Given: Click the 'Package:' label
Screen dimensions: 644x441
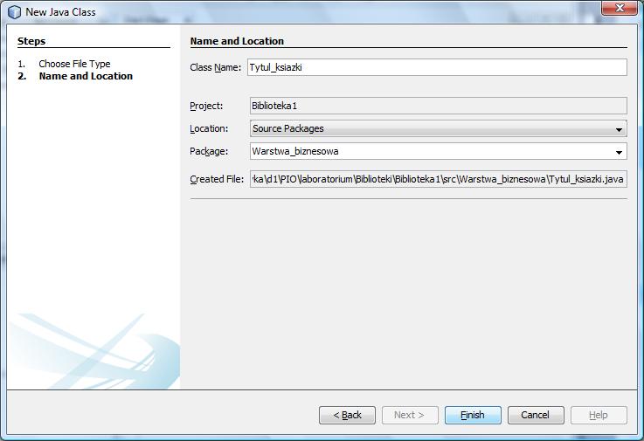Looking at the screenshot, I should 209,151.
